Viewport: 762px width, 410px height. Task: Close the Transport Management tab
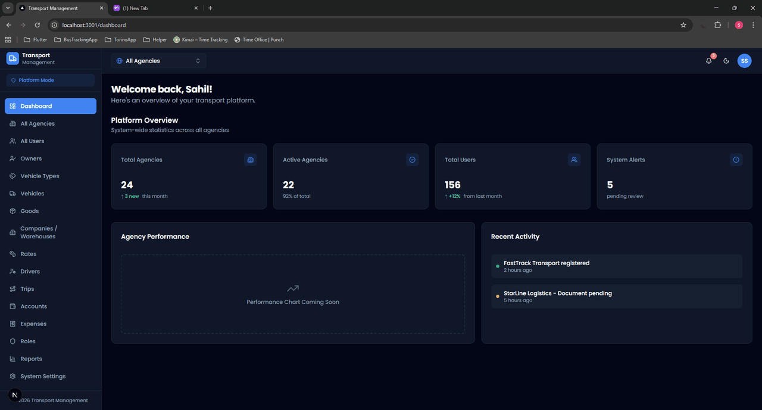pos(101,8)
